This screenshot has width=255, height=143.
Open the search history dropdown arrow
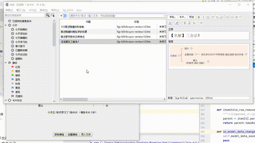(165, 16)
